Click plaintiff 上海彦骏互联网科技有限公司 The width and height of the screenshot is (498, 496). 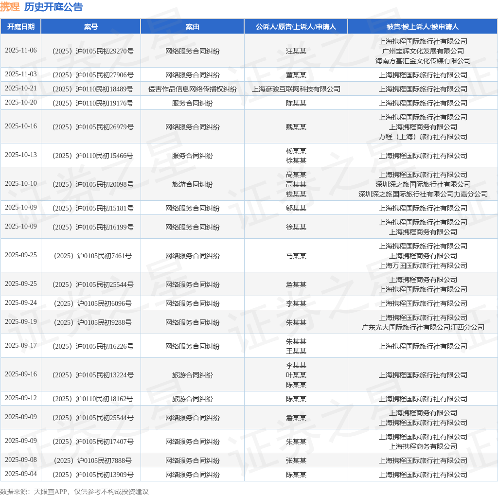point(296,89)
